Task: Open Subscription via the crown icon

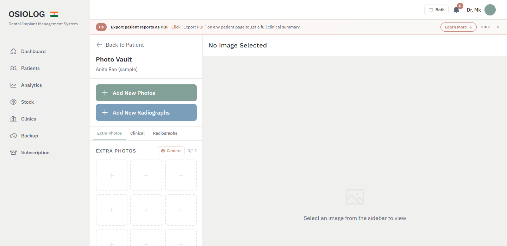Action: [x=13, y=153]
